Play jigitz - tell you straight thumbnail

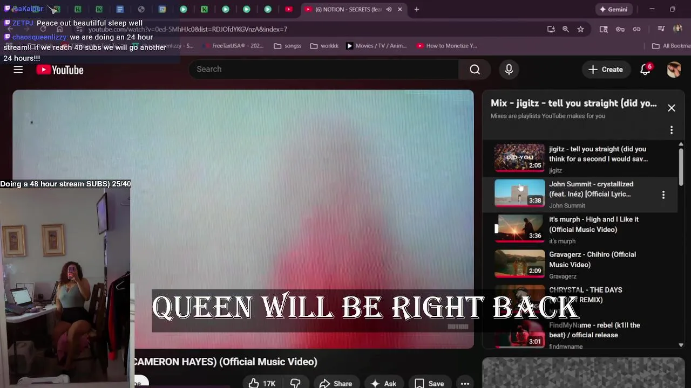520,157
